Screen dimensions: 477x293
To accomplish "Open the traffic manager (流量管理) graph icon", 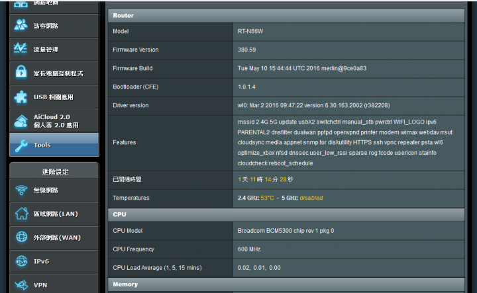I will pyautogui.click(x=21, y=48).
